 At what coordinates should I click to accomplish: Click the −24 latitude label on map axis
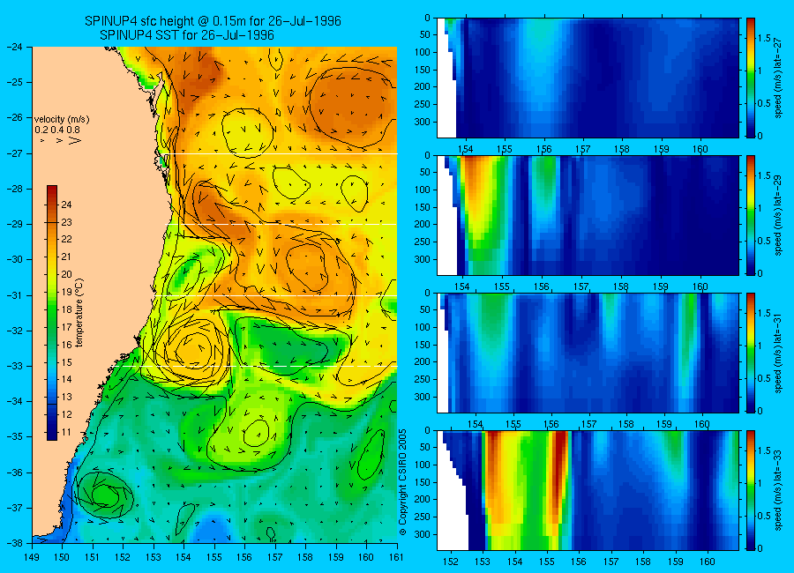14,47
